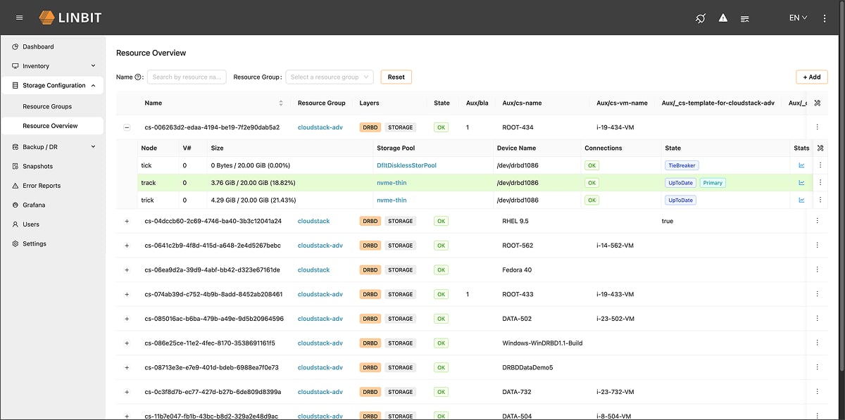View the stats chart for node tick
The width and height of the screenshot is (845, 420).
click(x=802, y=165)
